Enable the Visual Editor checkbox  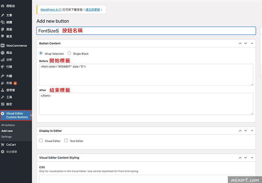[41, 141]
